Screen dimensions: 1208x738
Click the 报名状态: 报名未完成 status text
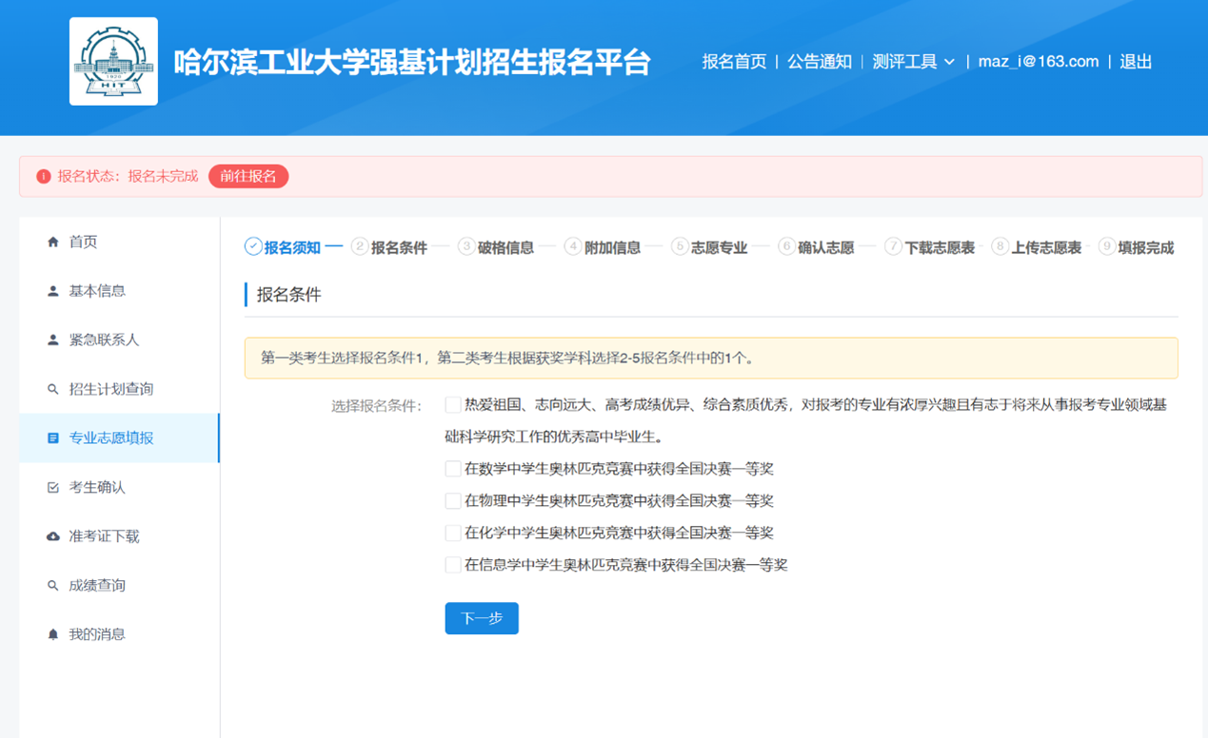128,176
